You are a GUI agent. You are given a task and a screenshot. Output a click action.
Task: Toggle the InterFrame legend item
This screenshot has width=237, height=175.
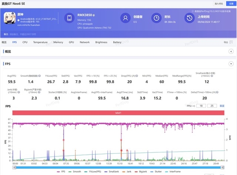[175, 171]
